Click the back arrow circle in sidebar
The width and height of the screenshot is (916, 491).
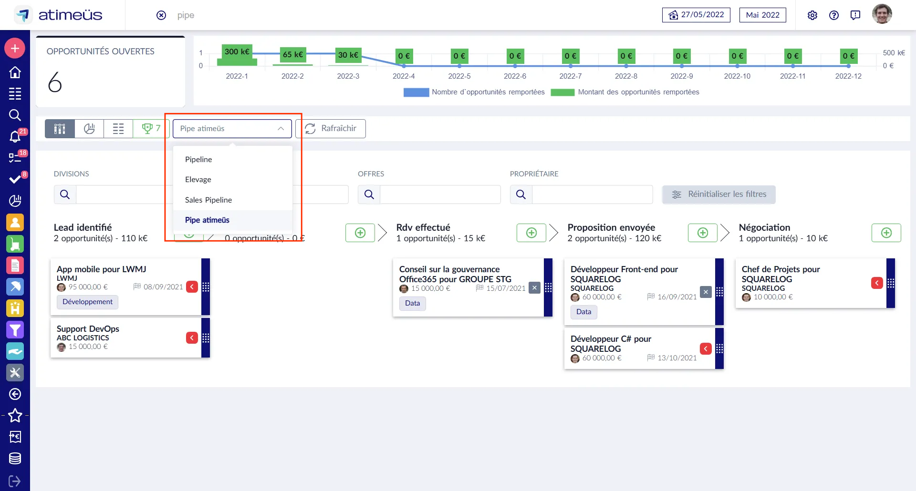[x=15, y=394]
